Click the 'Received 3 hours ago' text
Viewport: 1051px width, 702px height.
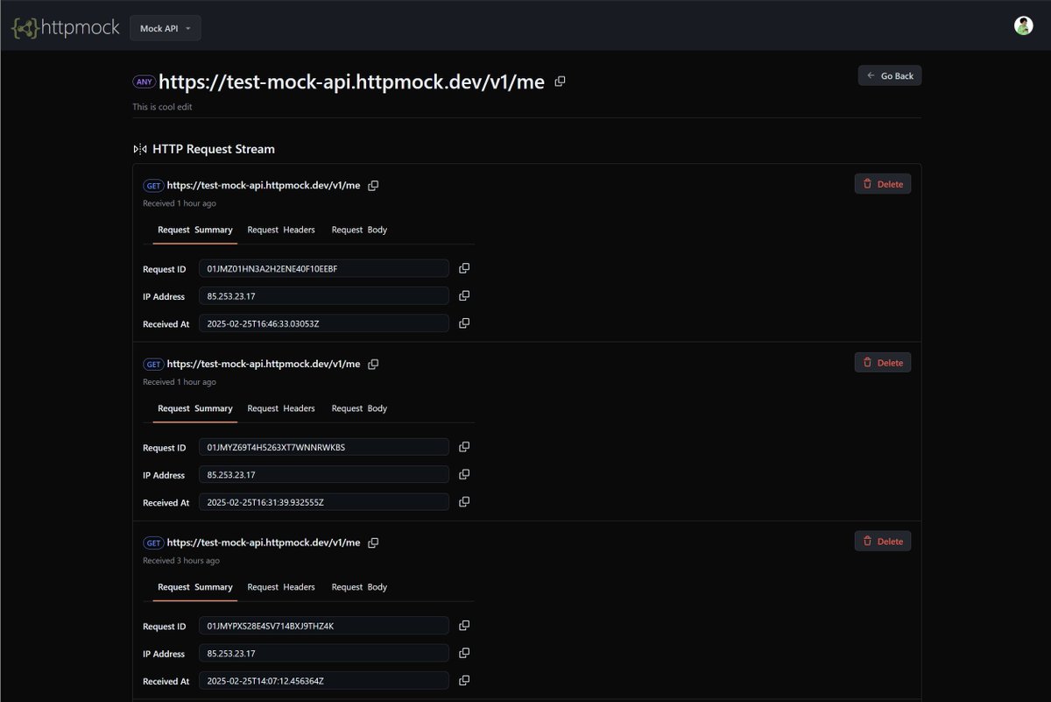pyautogui.click(x=181, y=561)
